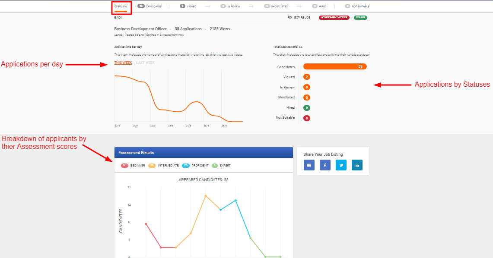Click the Candidates bar showing 53
This screenshot has height=258, width=493.
coord(335,66)
